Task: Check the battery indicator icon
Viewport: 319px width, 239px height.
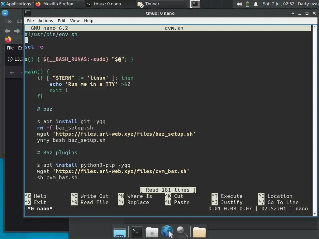Action: [x=248, y=4]
